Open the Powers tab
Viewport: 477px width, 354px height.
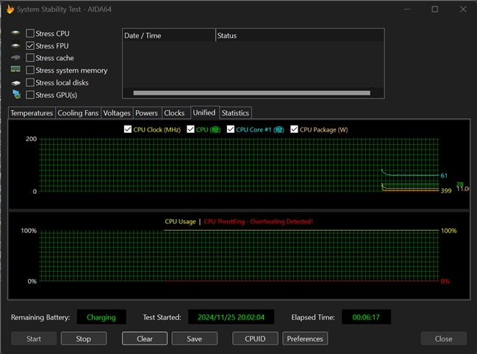click(x=147, y=113)
